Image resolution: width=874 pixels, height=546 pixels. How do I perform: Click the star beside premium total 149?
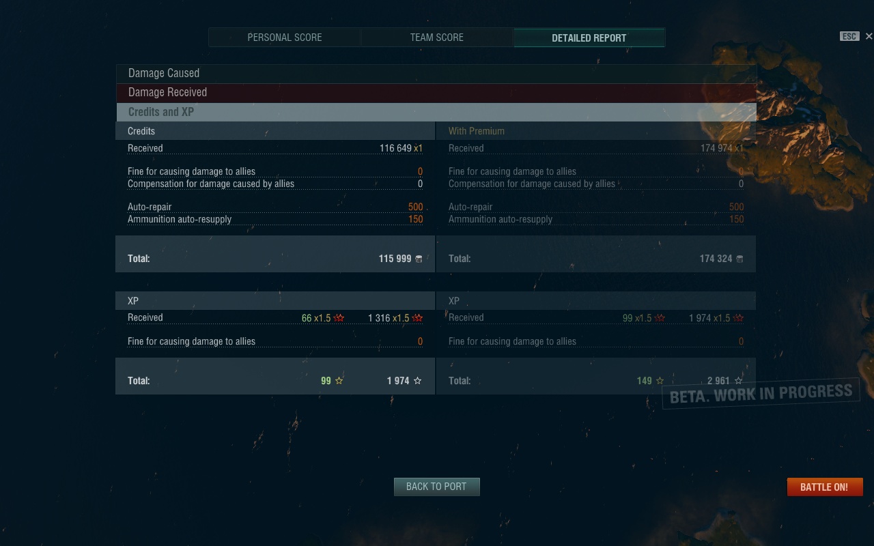(660, 381)
